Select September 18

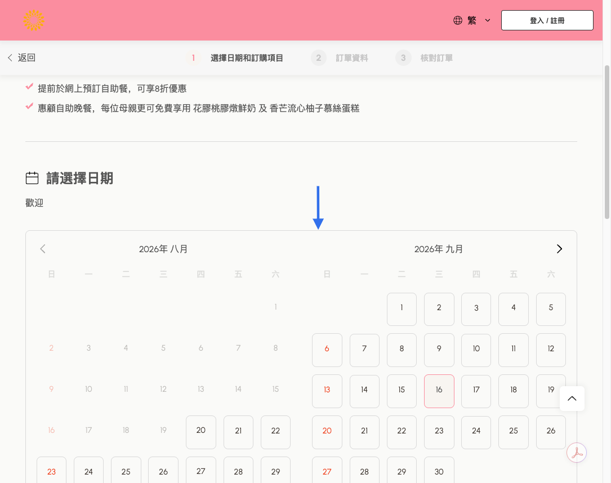[514, 391]
